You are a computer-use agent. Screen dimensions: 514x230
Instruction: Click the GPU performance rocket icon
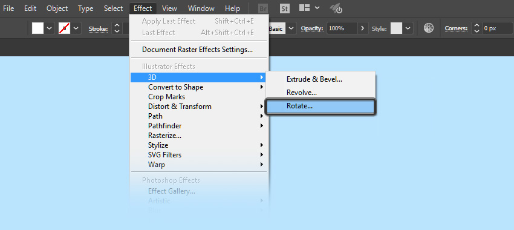click(x=336, y=8)
